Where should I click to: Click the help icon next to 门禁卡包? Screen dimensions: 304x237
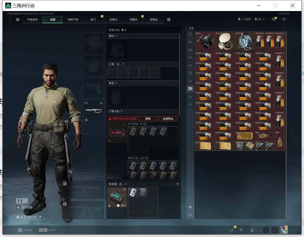(122, 111)
